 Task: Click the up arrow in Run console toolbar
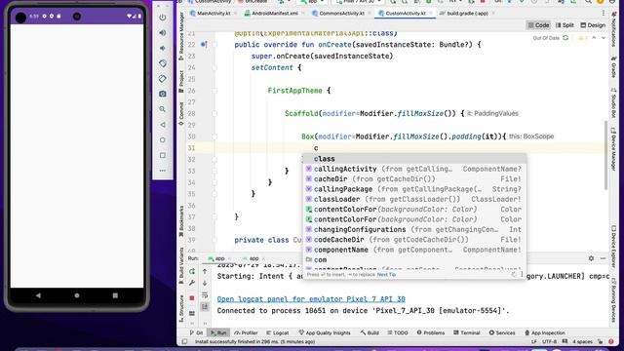205,271
